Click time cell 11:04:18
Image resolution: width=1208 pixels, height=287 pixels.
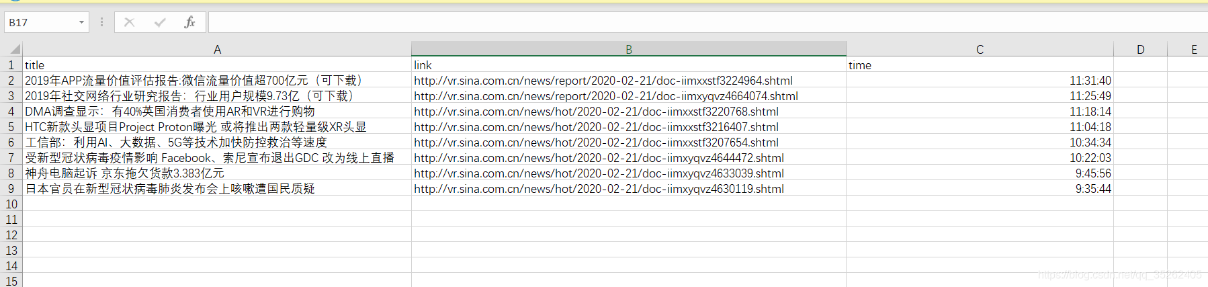(980, 127)
